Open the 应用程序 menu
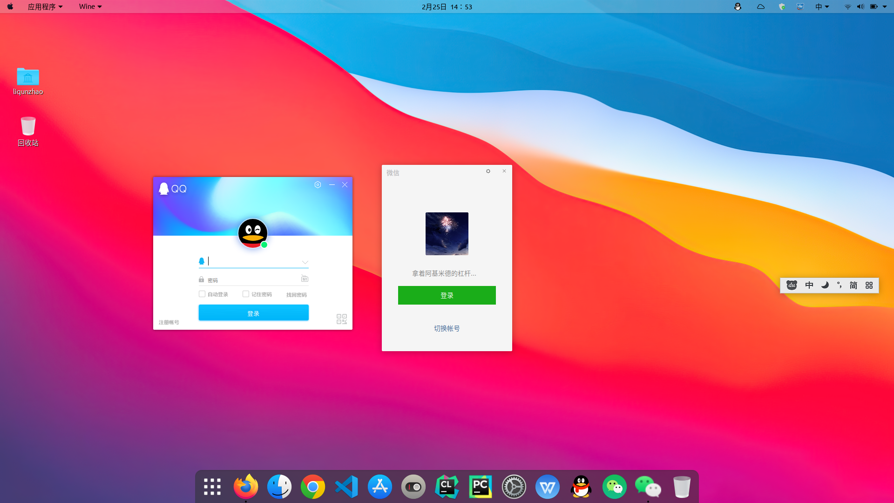Viewport: 894px width, 503px height. [45, 7]
